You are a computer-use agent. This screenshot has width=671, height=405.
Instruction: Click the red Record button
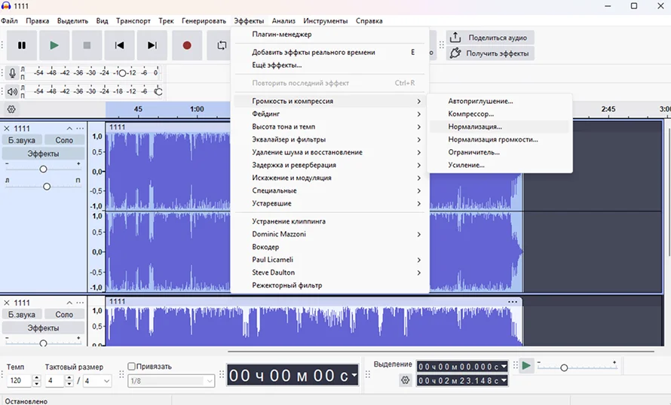(x=187, y=45)
